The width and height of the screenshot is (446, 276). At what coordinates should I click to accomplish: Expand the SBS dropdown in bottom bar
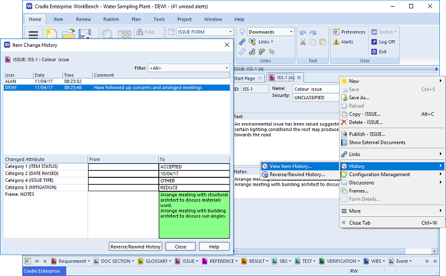290,261
